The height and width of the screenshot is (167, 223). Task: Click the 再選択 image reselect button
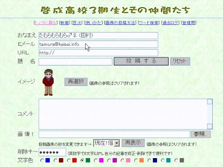tap(76, 82)
